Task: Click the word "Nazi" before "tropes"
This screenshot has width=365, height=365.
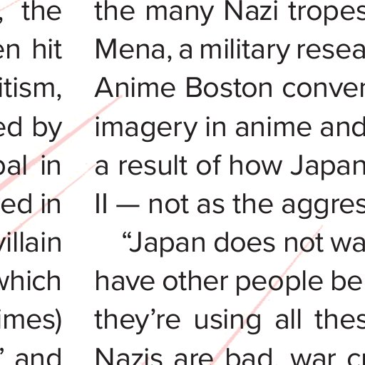Action: tap(251, 11)
